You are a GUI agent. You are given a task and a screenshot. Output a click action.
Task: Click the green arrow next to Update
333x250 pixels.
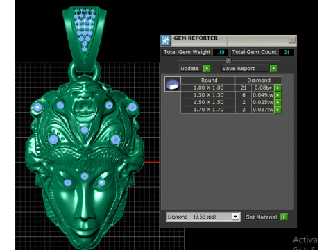(x=207, y=68)
